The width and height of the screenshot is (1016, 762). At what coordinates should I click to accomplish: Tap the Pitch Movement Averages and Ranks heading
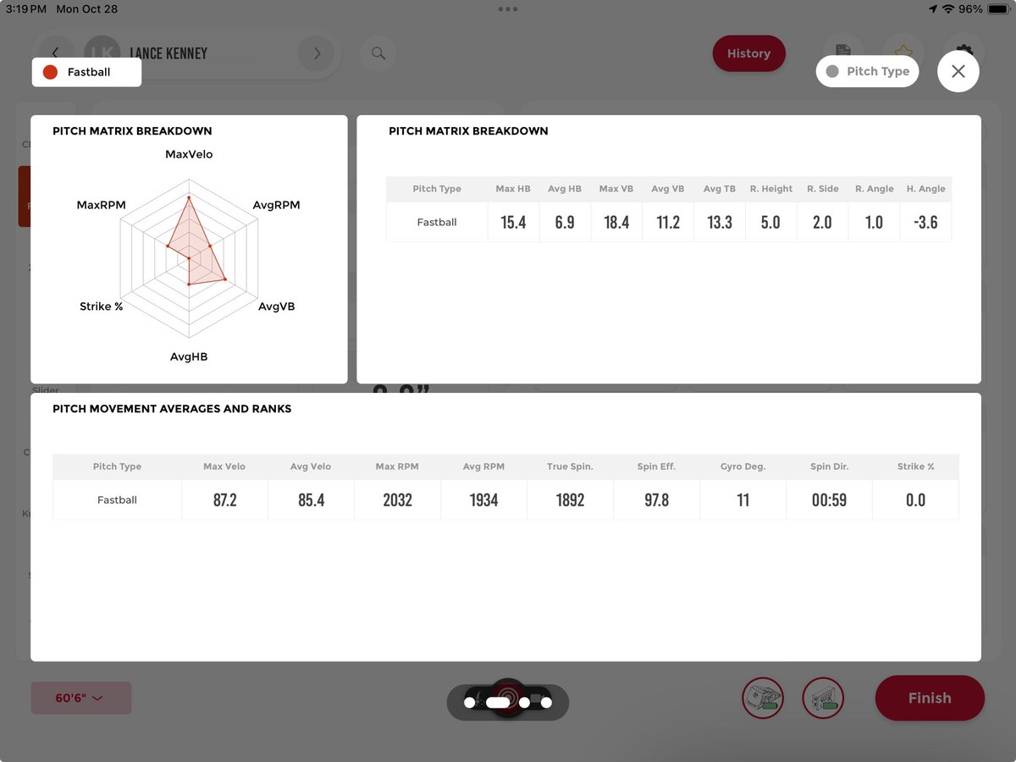click(172, 409)
